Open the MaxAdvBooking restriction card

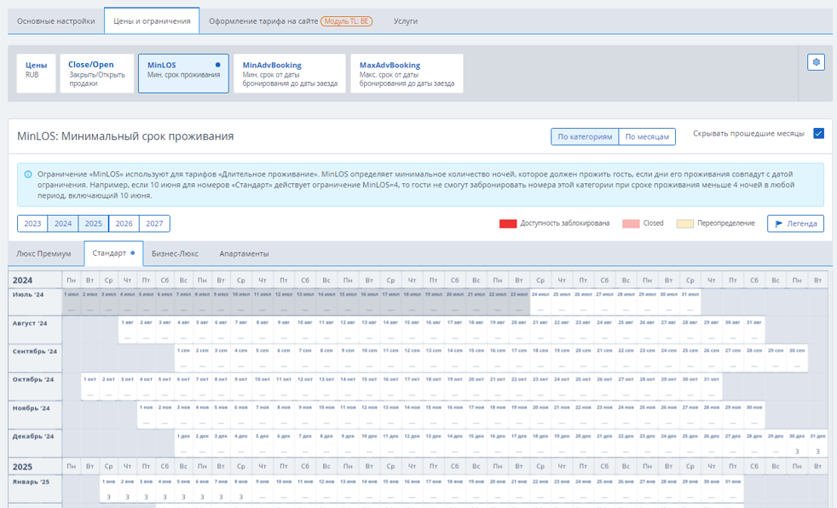pos(407,73)
